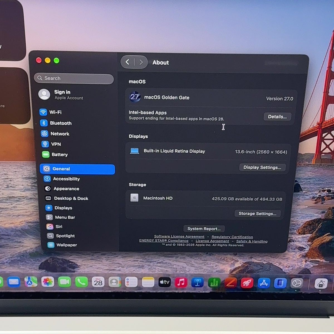Select Network in the sidebar
This screenshot has height=334, width=334.
(55, 134)
